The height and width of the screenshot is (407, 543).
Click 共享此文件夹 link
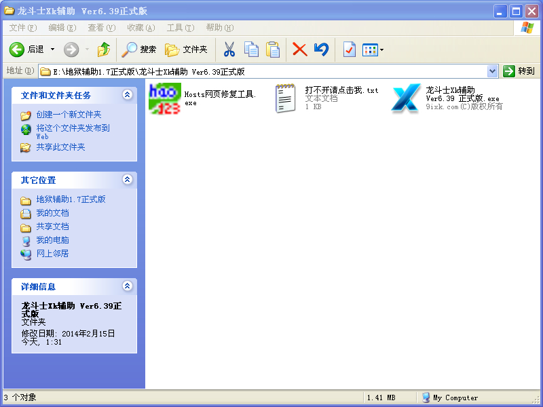(x=60, y=147)
